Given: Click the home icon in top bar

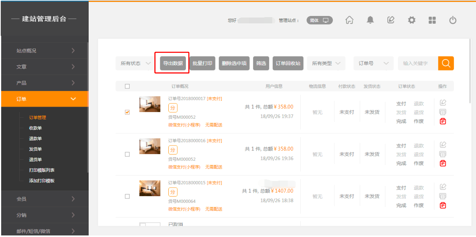Looking at the screenshot, I should point(349,20).
